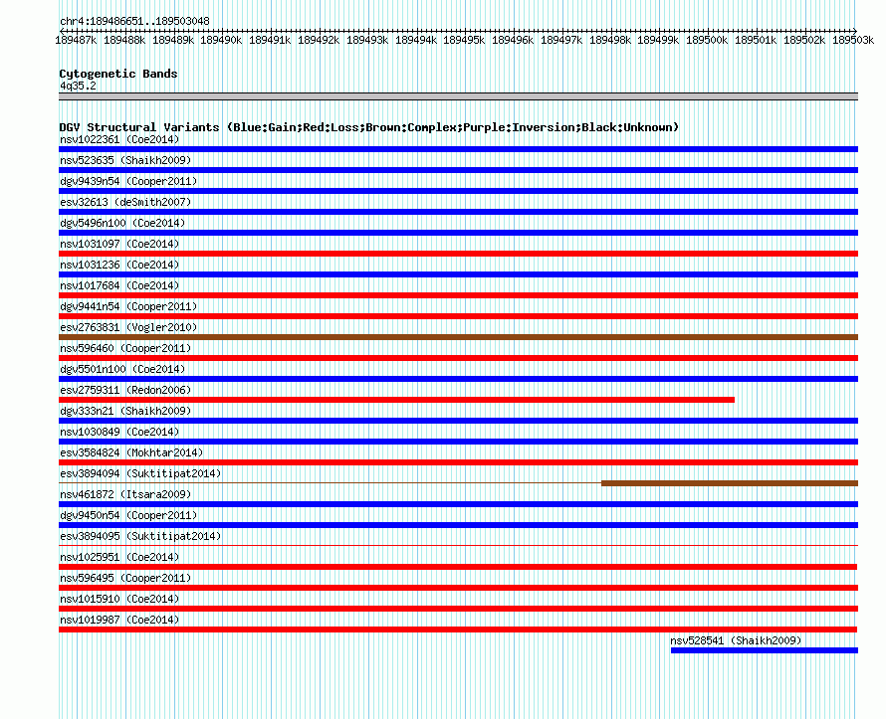This screenshot has height=719, width=886.
Task: Select dgv5496n100 (Coe2014) label
Action: pos(122,223)
